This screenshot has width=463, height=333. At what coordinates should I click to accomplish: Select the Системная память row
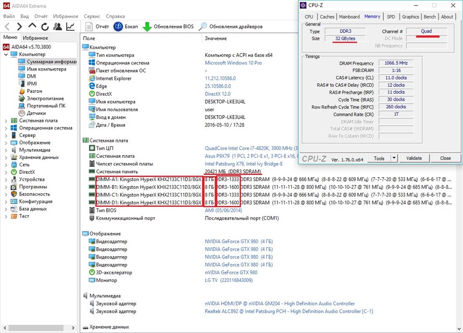tap(175, 172)
